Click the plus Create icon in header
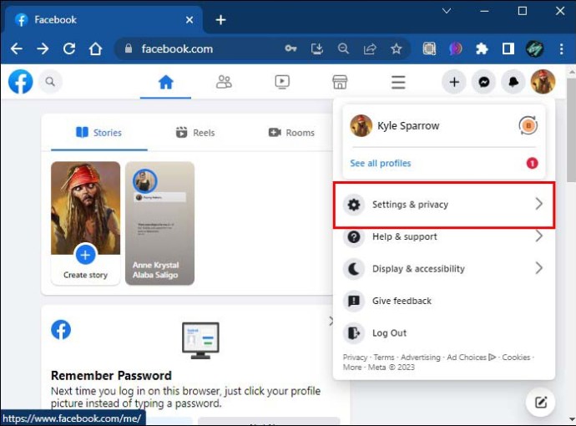The image size is (576, 426). click(x=454, y=82)
